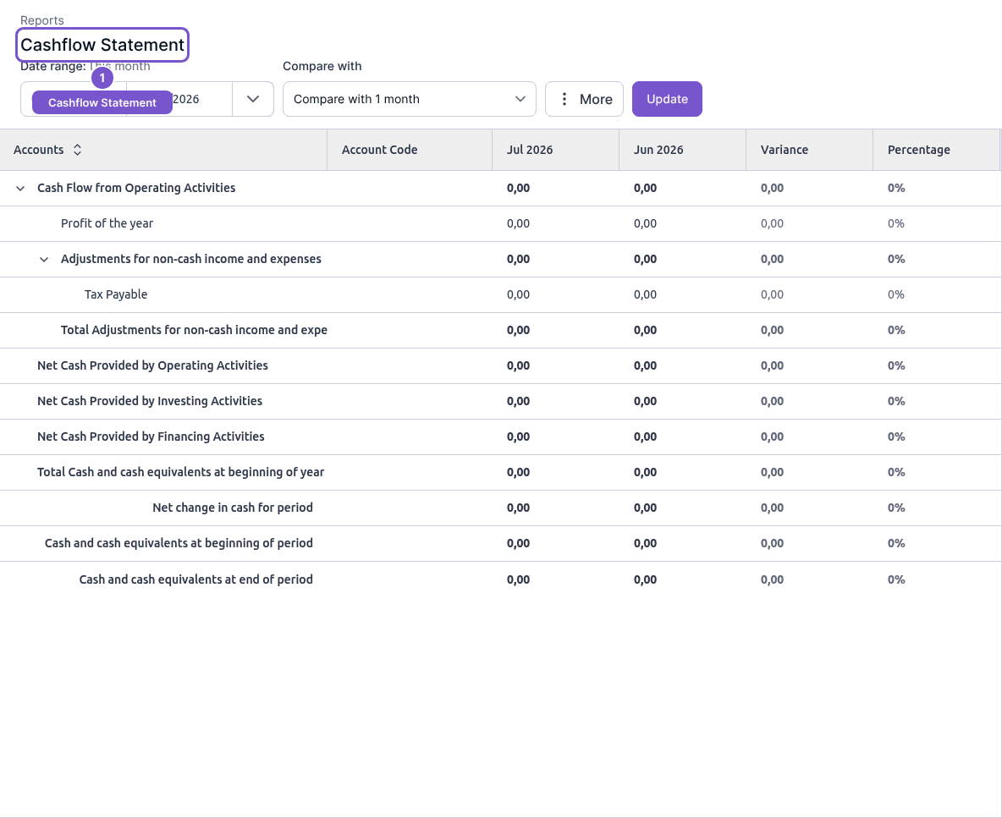Viewport: 1002px width, 818px height.
Task: Select Total Cash and cash equivalents at beginning of year
Action: tap(500, 473)
